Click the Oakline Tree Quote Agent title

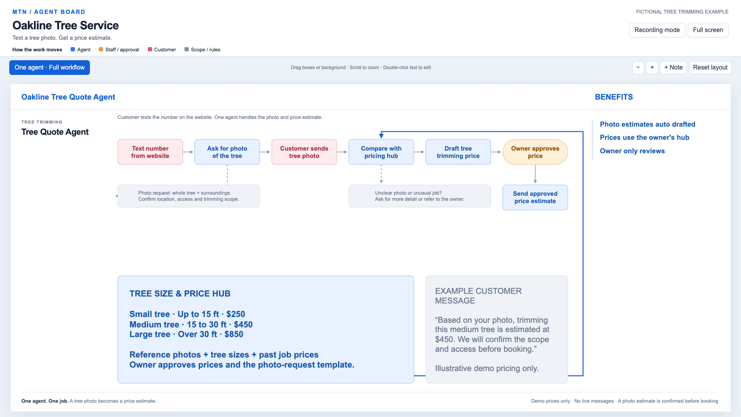pos(68,97)
